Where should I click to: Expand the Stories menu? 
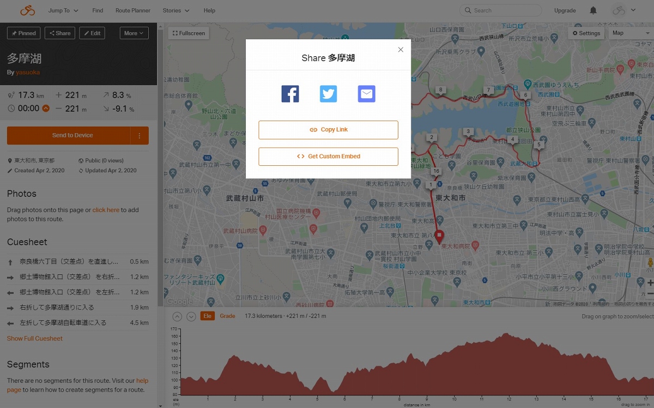point(176,10)
